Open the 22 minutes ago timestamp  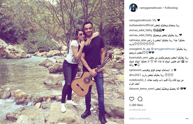(138, 110)
